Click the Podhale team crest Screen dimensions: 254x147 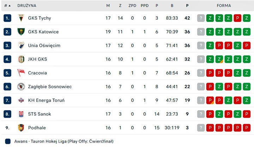click(21, 128)
